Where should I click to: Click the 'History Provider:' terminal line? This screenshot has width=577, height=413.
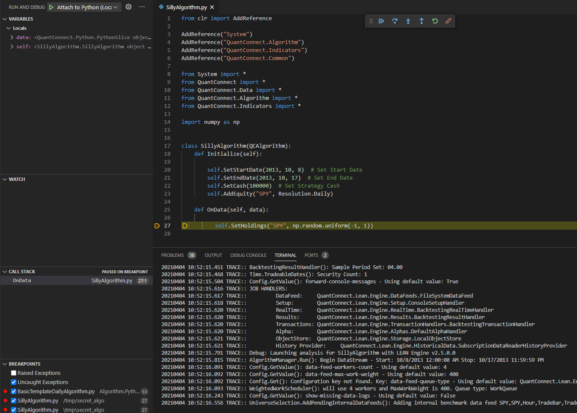pyautogui.click(x=364, y=346)
